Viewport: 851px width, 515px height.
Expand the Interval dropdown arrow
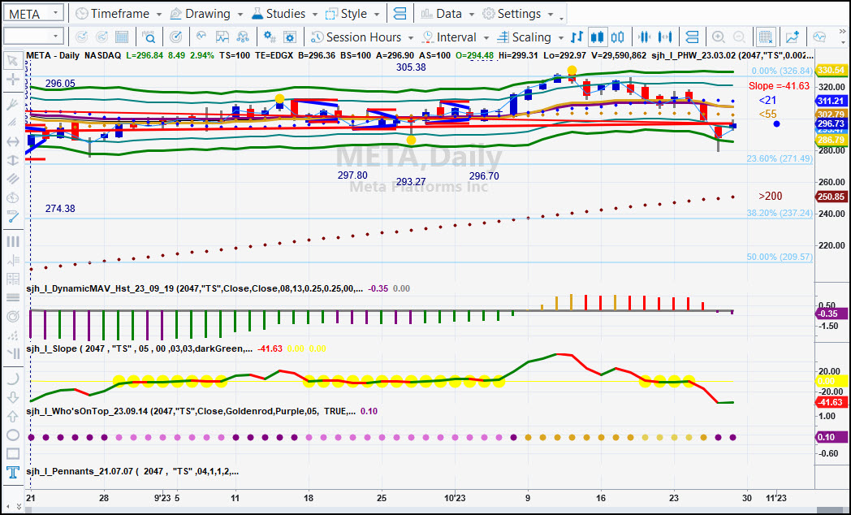click(486, 37)
